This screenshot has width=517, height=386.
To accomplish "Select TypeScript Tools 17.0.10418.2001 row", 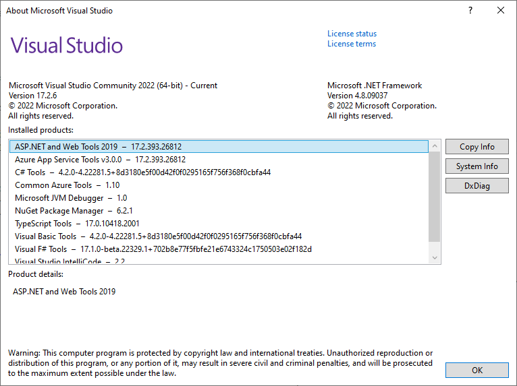I will 219,224.
